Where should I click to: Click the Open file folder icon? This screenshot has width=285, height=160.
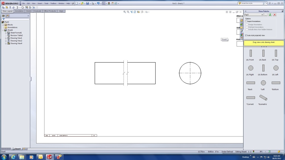point(82,3)
